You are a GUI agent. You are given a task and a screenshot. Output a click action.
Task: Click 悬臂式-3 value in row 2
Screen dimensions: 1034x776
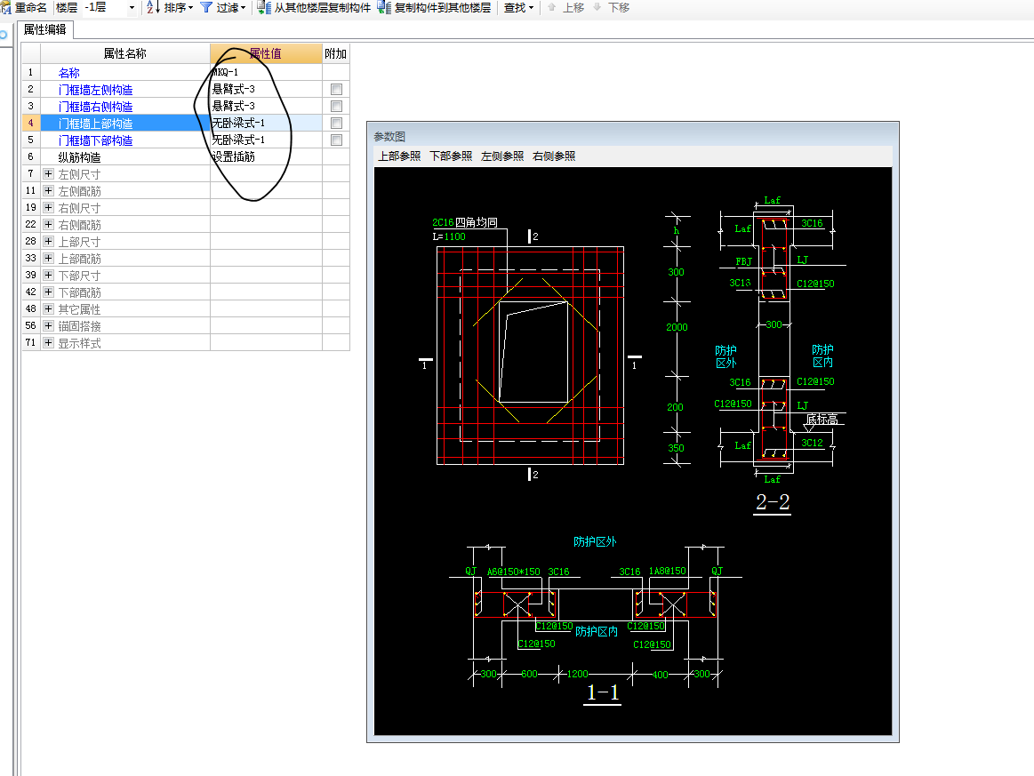(266, 90)
